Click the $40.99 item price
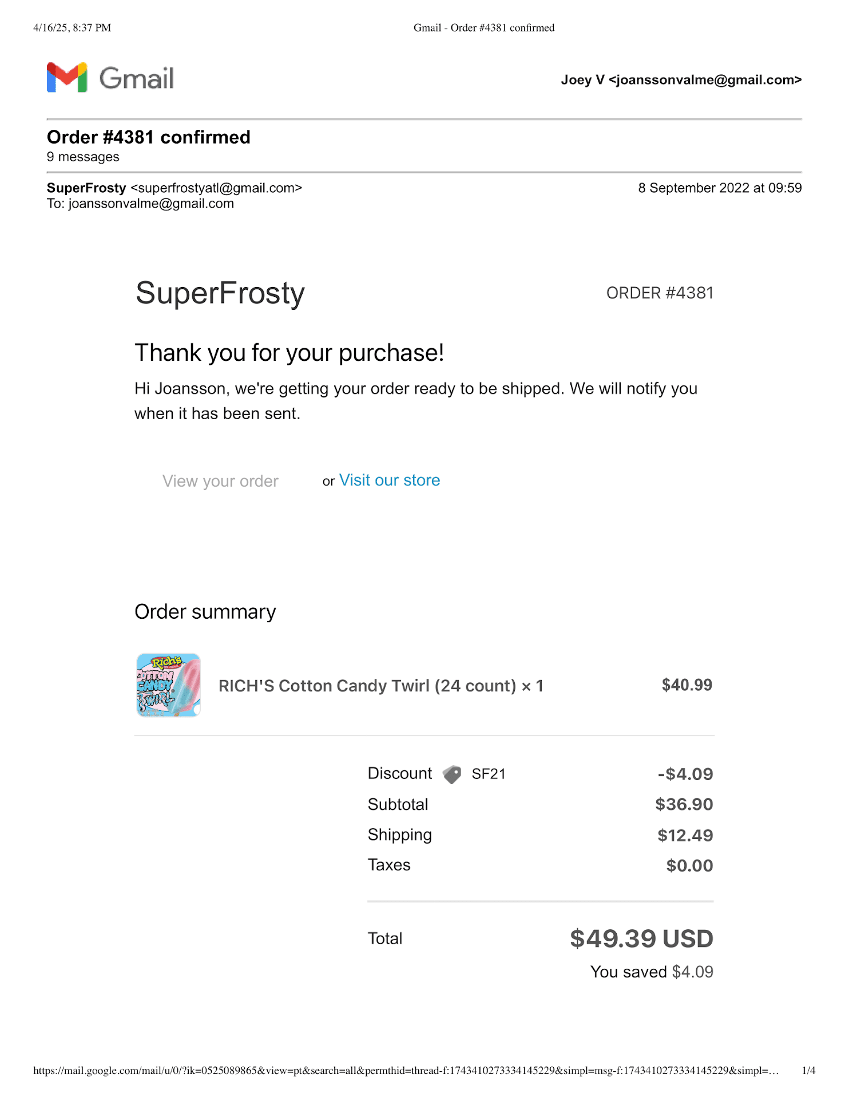Viewport: 849px width, 1098px height. tap(687, 685)
